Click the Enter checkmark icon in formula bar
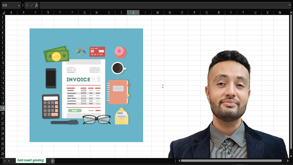The width and height of the screenshot is (293, 165). pyautogui.click(x=32, y=5)
